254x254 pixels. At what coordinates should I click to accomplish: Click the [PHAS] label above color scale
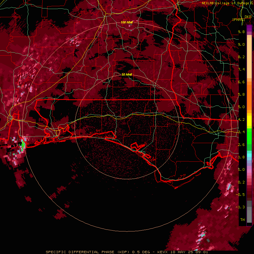(x=238, y=19)
